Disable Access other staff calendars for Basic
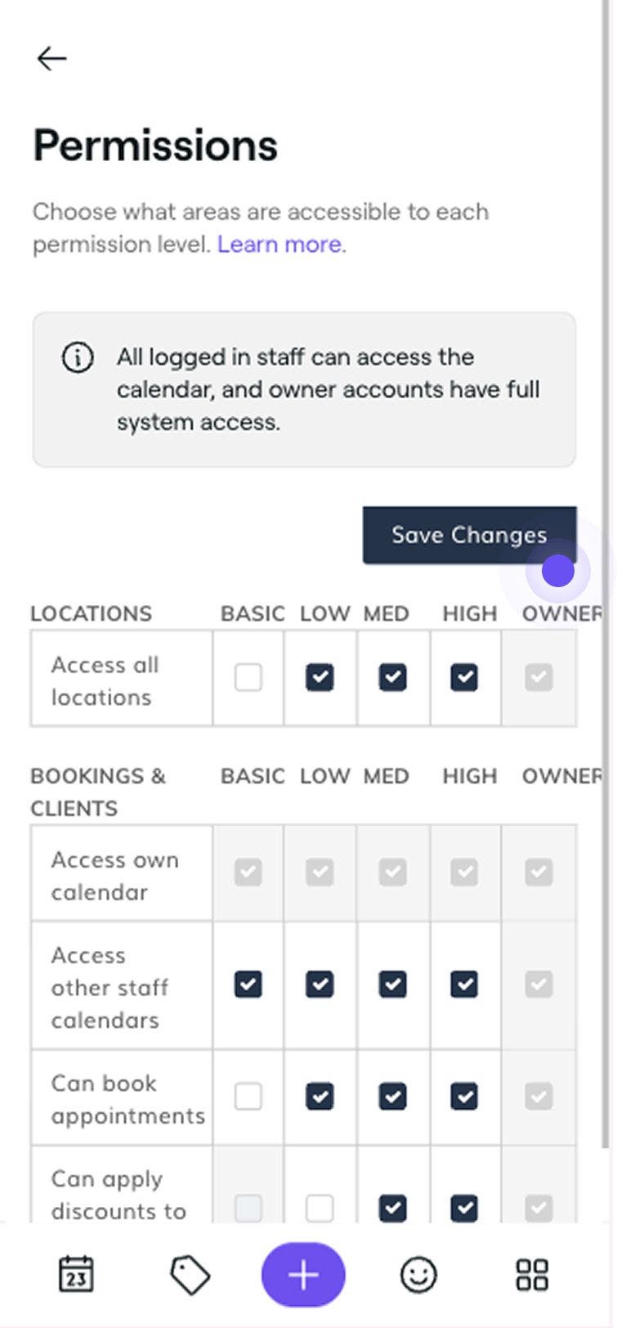 pyautogui.click(x=248, y=985)
